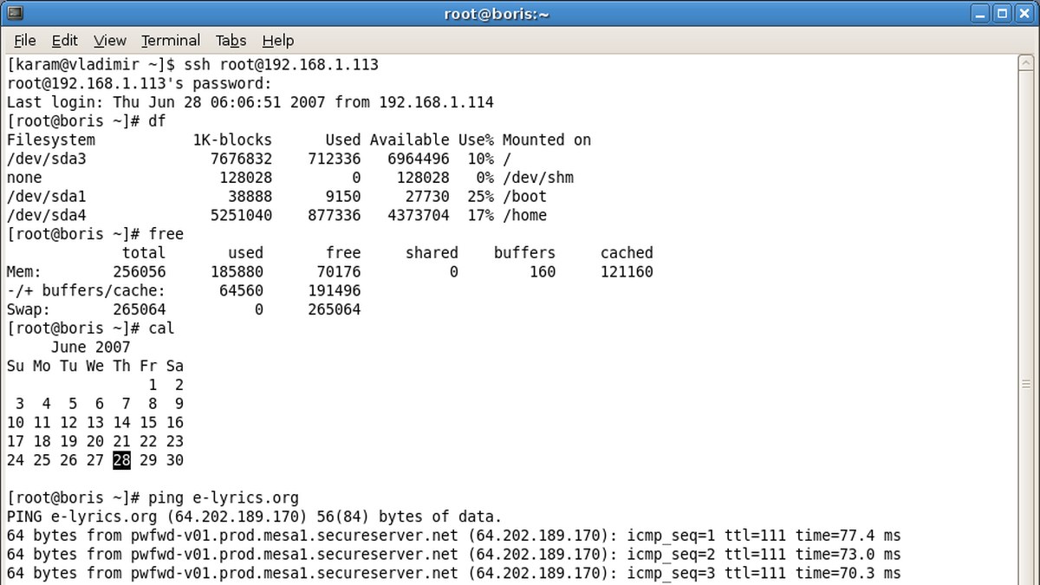Click the highlighted day 28 in the calendar
Image resolution: width=1040 pixels, height=585 pixels.
121,460
